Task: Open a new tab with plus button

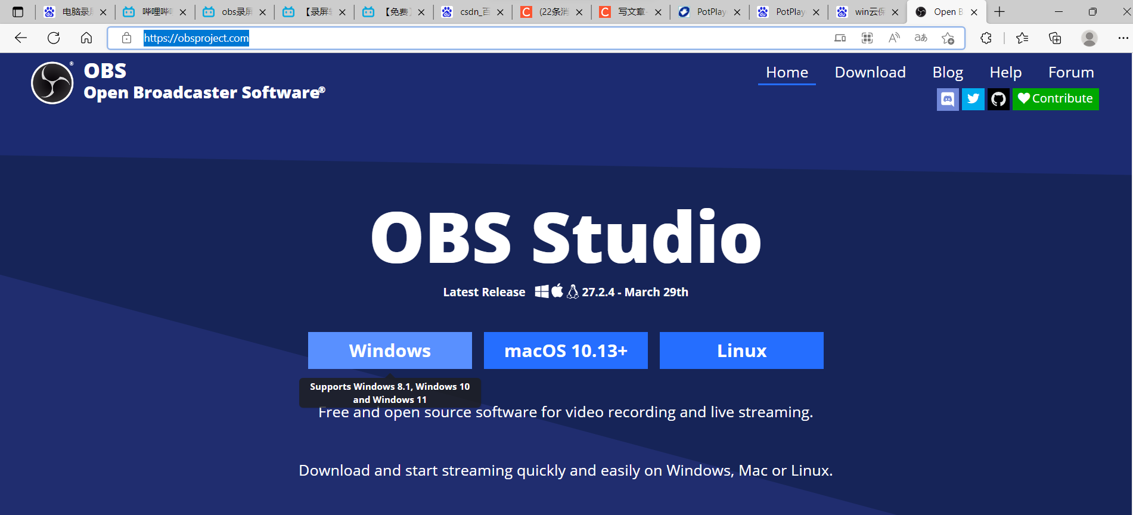Action: [999, 12]
